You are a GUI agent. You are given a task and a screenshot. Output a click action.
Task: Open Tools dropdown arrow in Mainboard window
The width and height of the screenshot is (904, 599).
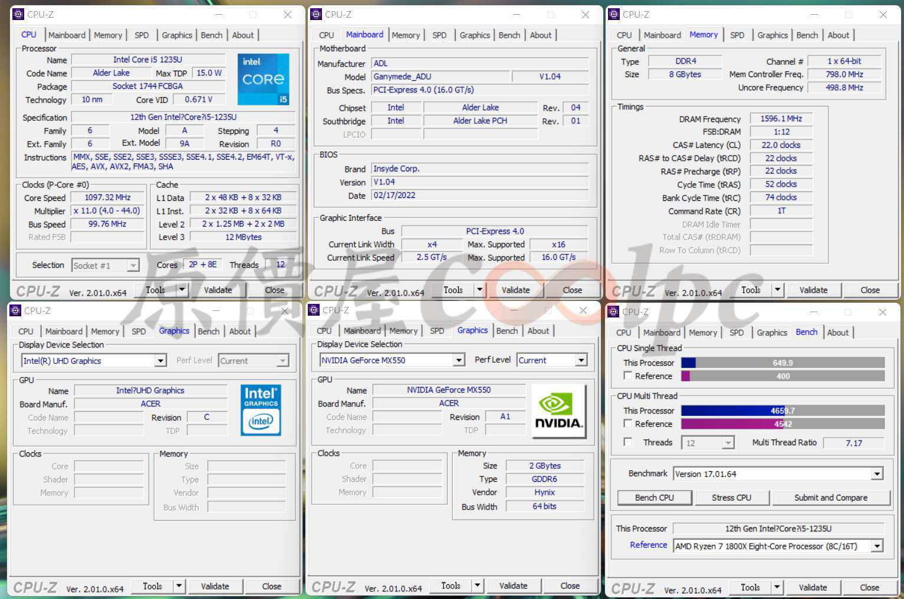[479, 290]
